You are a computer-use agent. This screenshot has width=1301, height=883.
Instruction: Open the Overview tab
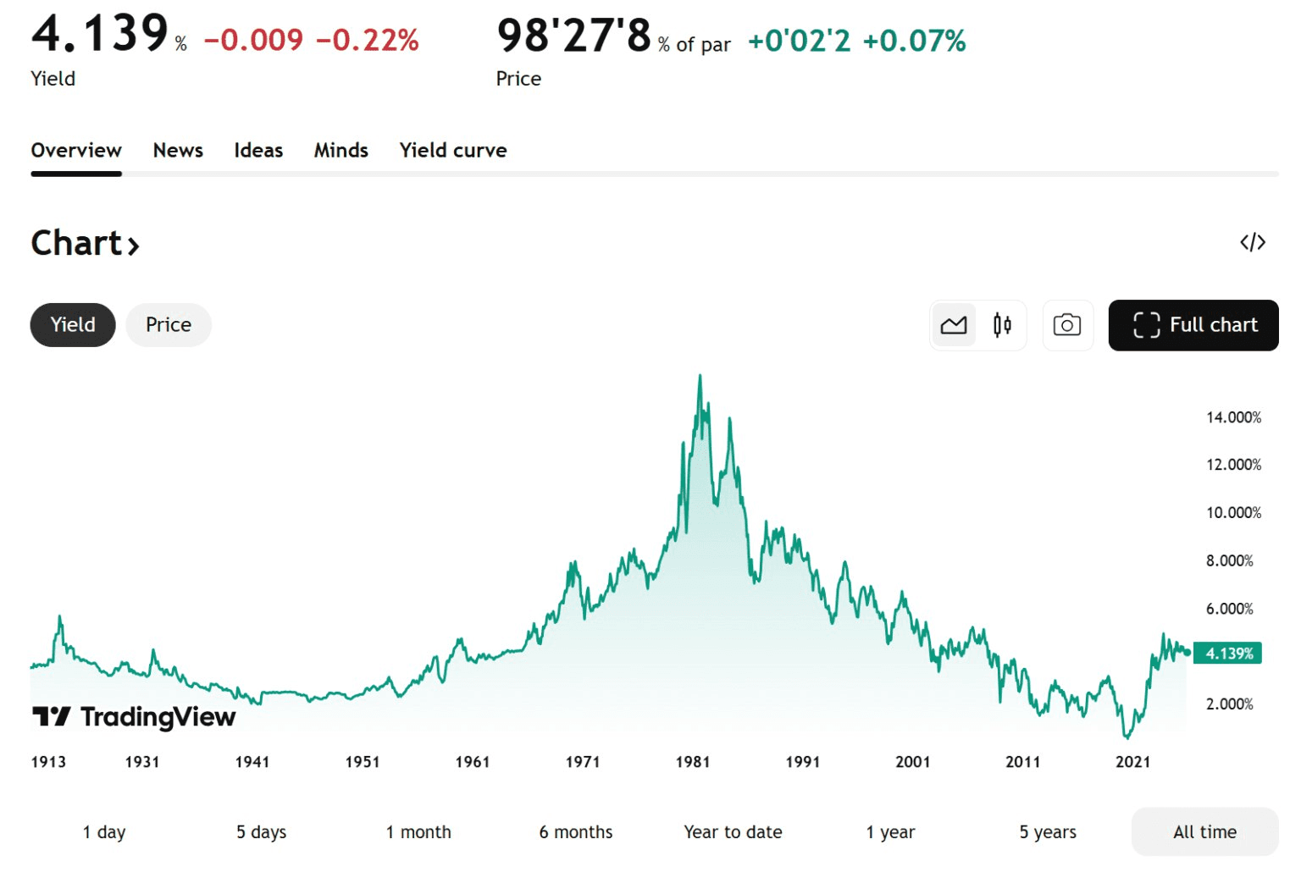coord(76,151)
